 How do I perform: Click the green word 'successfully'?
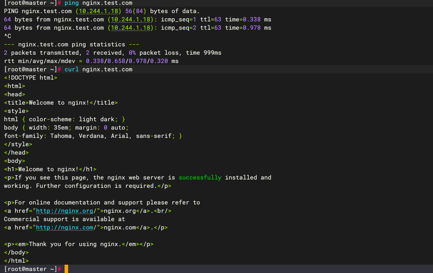[x=200, y=178]
